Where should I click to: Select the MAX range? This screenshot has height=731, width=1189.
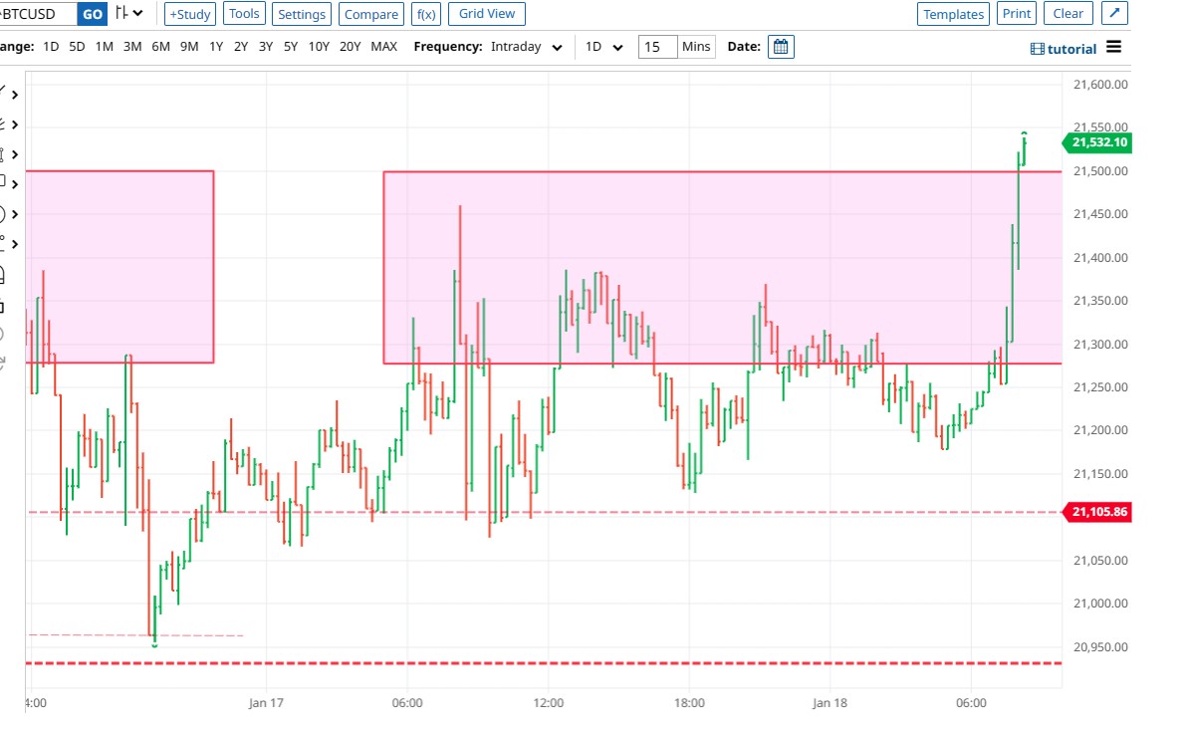click(383, 47)
